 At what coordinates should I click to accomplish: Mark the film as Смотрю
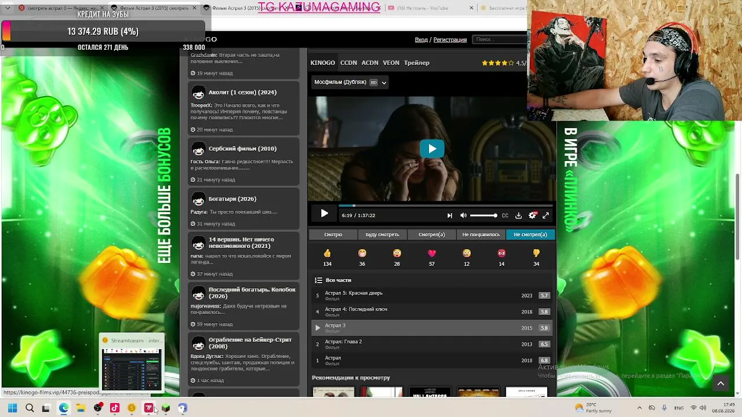(x=333, y=235)
